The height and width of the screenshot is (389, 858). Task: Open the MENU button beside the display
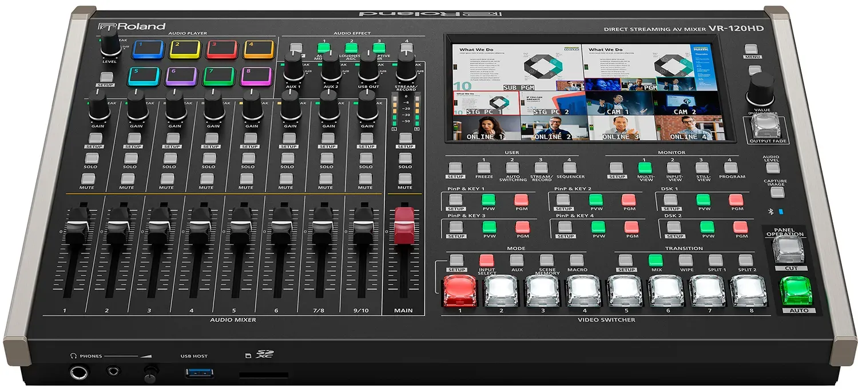point(752,49)
